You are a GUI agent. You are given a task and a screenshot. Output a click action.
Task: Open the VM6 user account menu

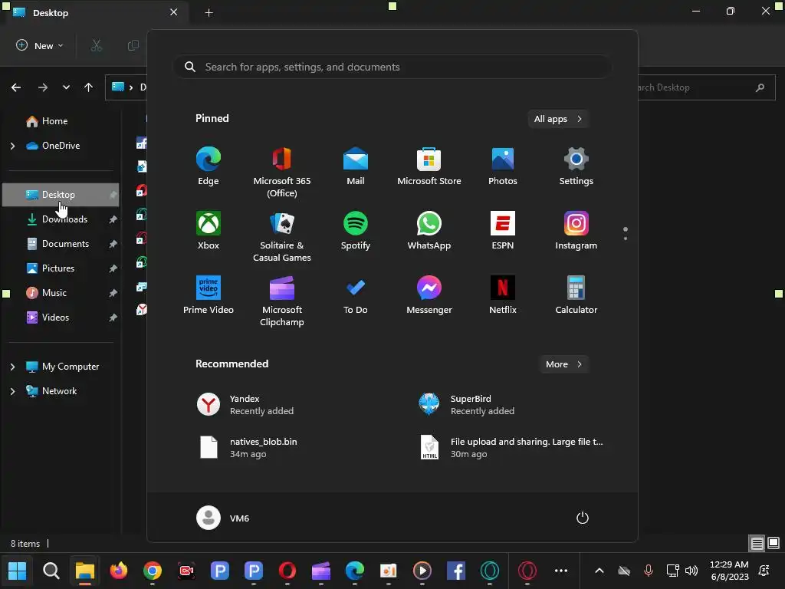click(x=223, y=518)
